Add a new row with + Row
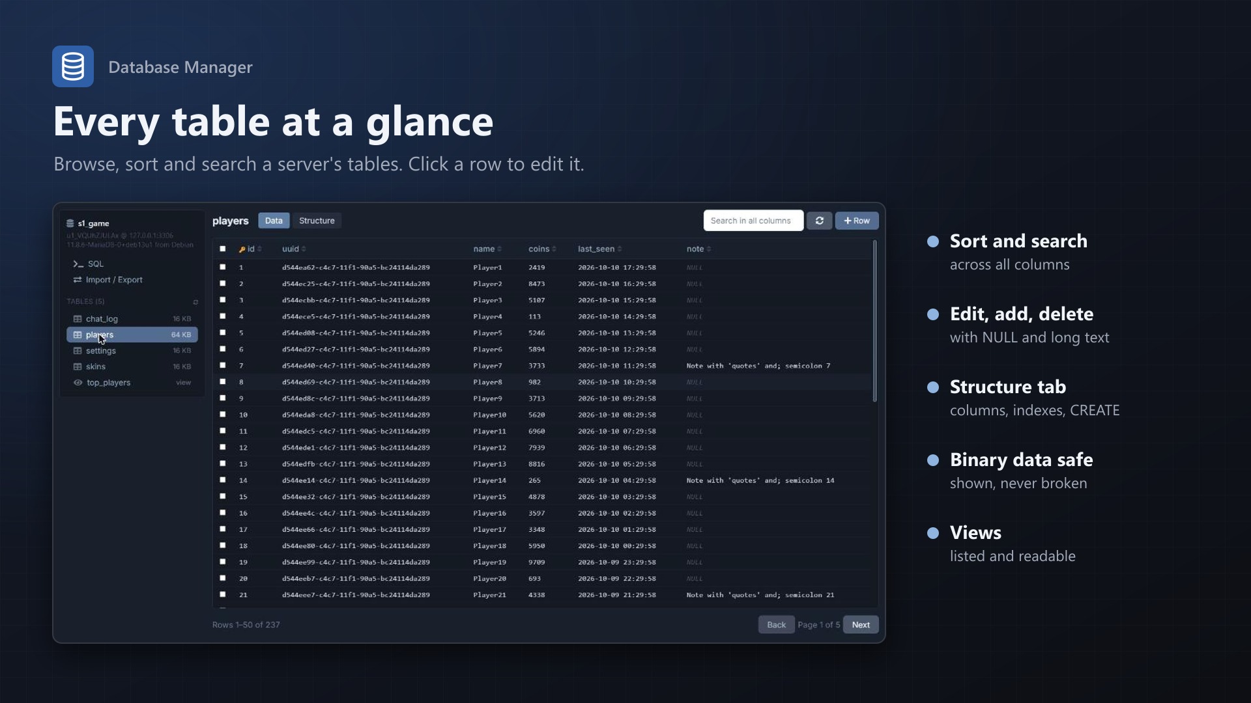 [x=857, y=221]
